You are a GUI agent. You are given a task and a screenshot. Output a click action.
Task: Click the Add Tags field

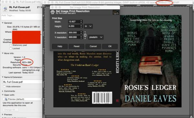22,17
